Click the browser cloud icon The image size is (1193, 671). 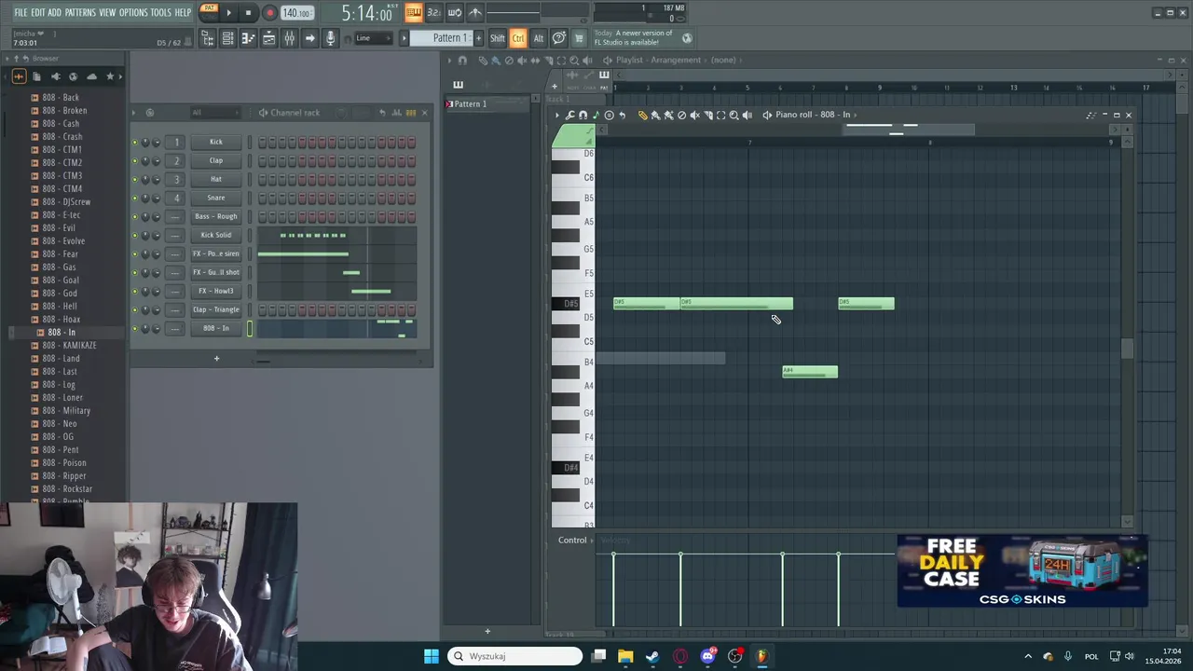point(91,76)
